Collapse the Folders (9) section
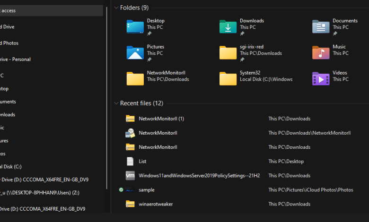 [116, 8]
